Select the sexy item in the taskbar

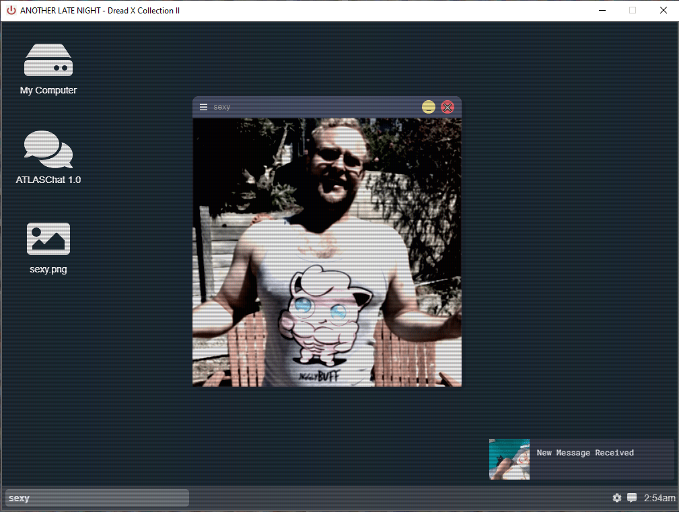(x=97, y=498)
